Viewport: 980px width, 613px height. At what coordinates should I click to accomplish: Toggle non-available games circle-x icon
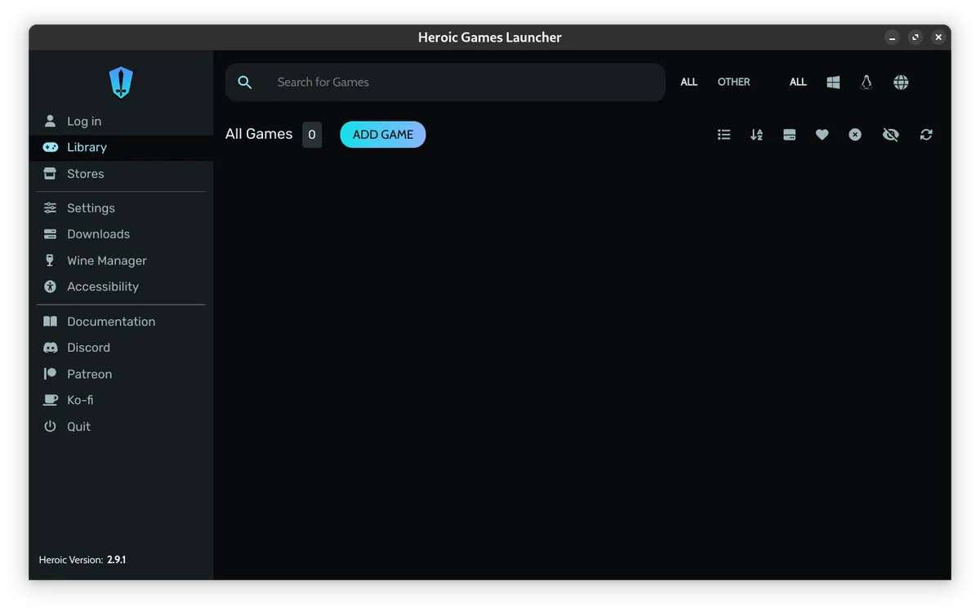point(855,135)
